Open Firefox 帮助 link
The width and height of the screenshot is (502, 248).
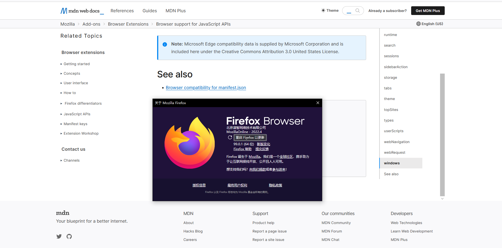[x=243, y=149]
